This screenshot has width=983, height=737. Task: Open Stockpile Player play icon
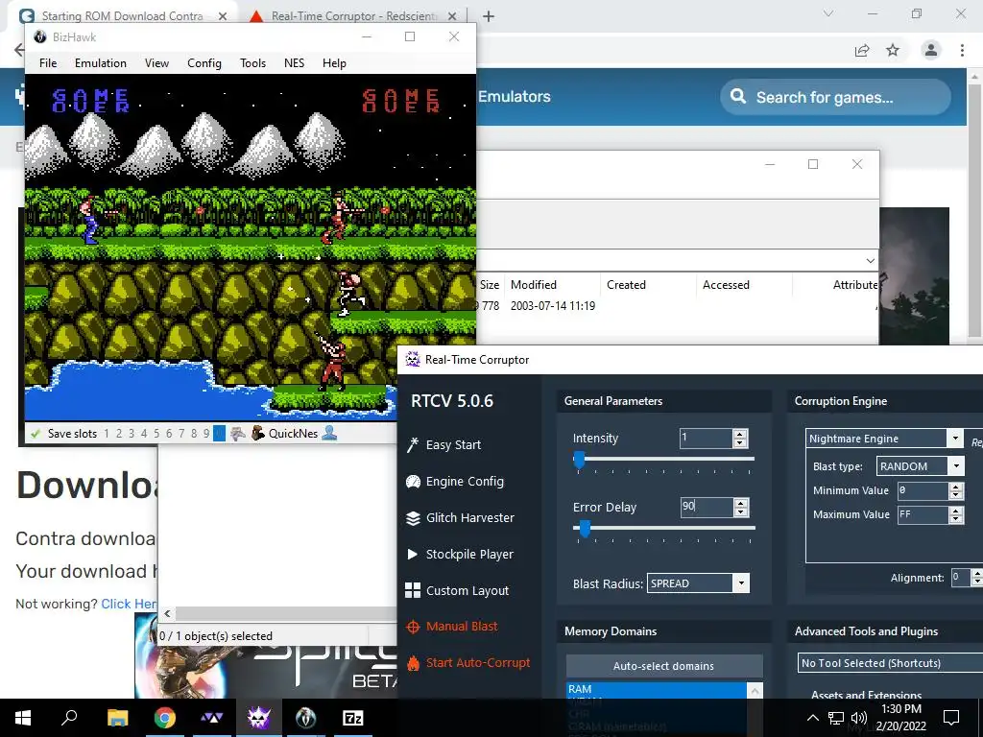[413, 554]
